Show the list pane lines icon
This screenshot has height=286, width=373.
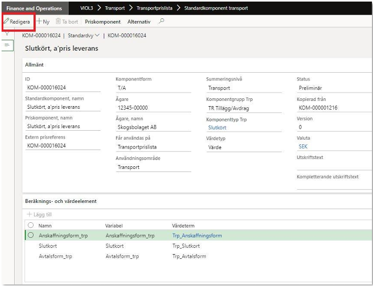tap(7, 45)
